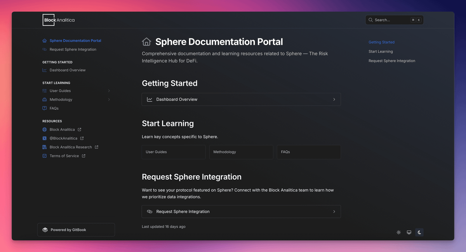Click the GitBook logo icon
Viewport: 466px width, 252px height.
pyautogui.click(x=45, y=230)
